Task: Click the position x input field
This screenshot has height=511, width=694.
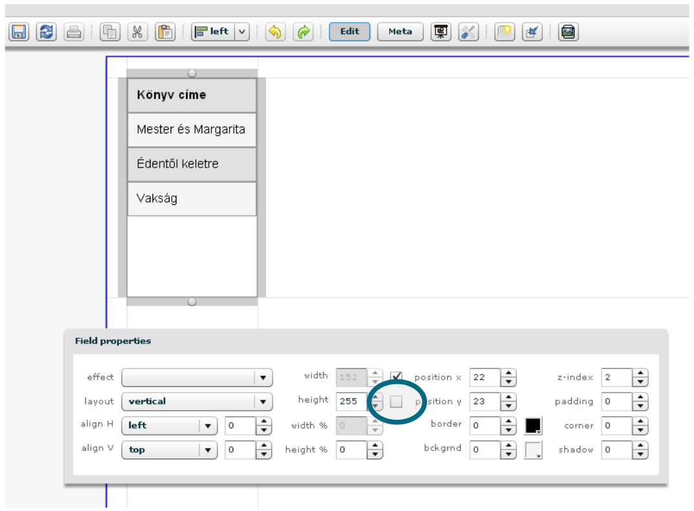Action: click(x=485, y=378)
